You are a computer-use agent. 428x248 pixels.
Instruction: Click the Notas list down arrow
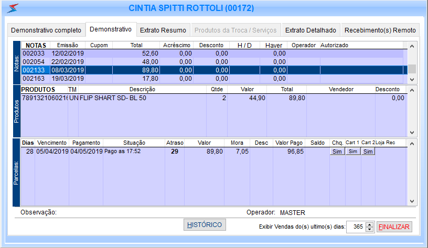point(412,80)
